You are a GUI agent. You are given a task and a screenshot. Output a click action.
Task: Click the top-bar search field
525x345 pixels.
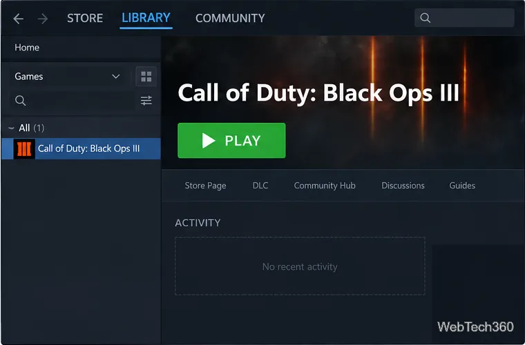[x=464, y=18]
